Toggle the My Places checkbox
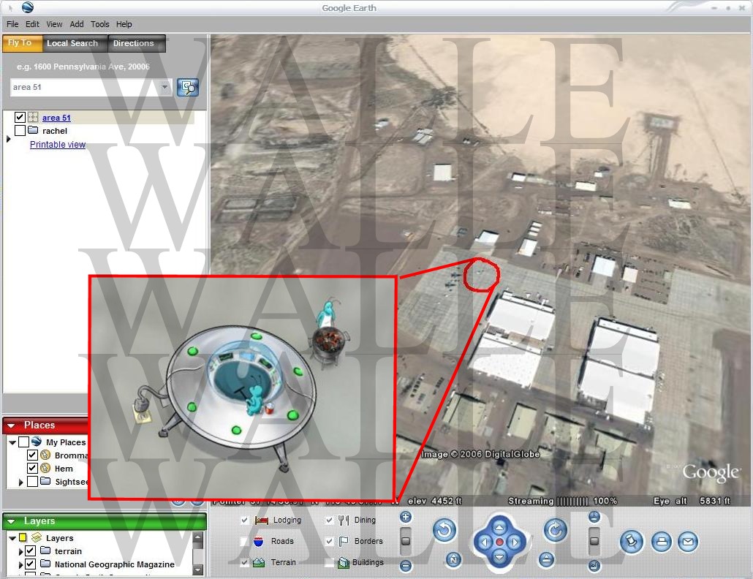 23,442
